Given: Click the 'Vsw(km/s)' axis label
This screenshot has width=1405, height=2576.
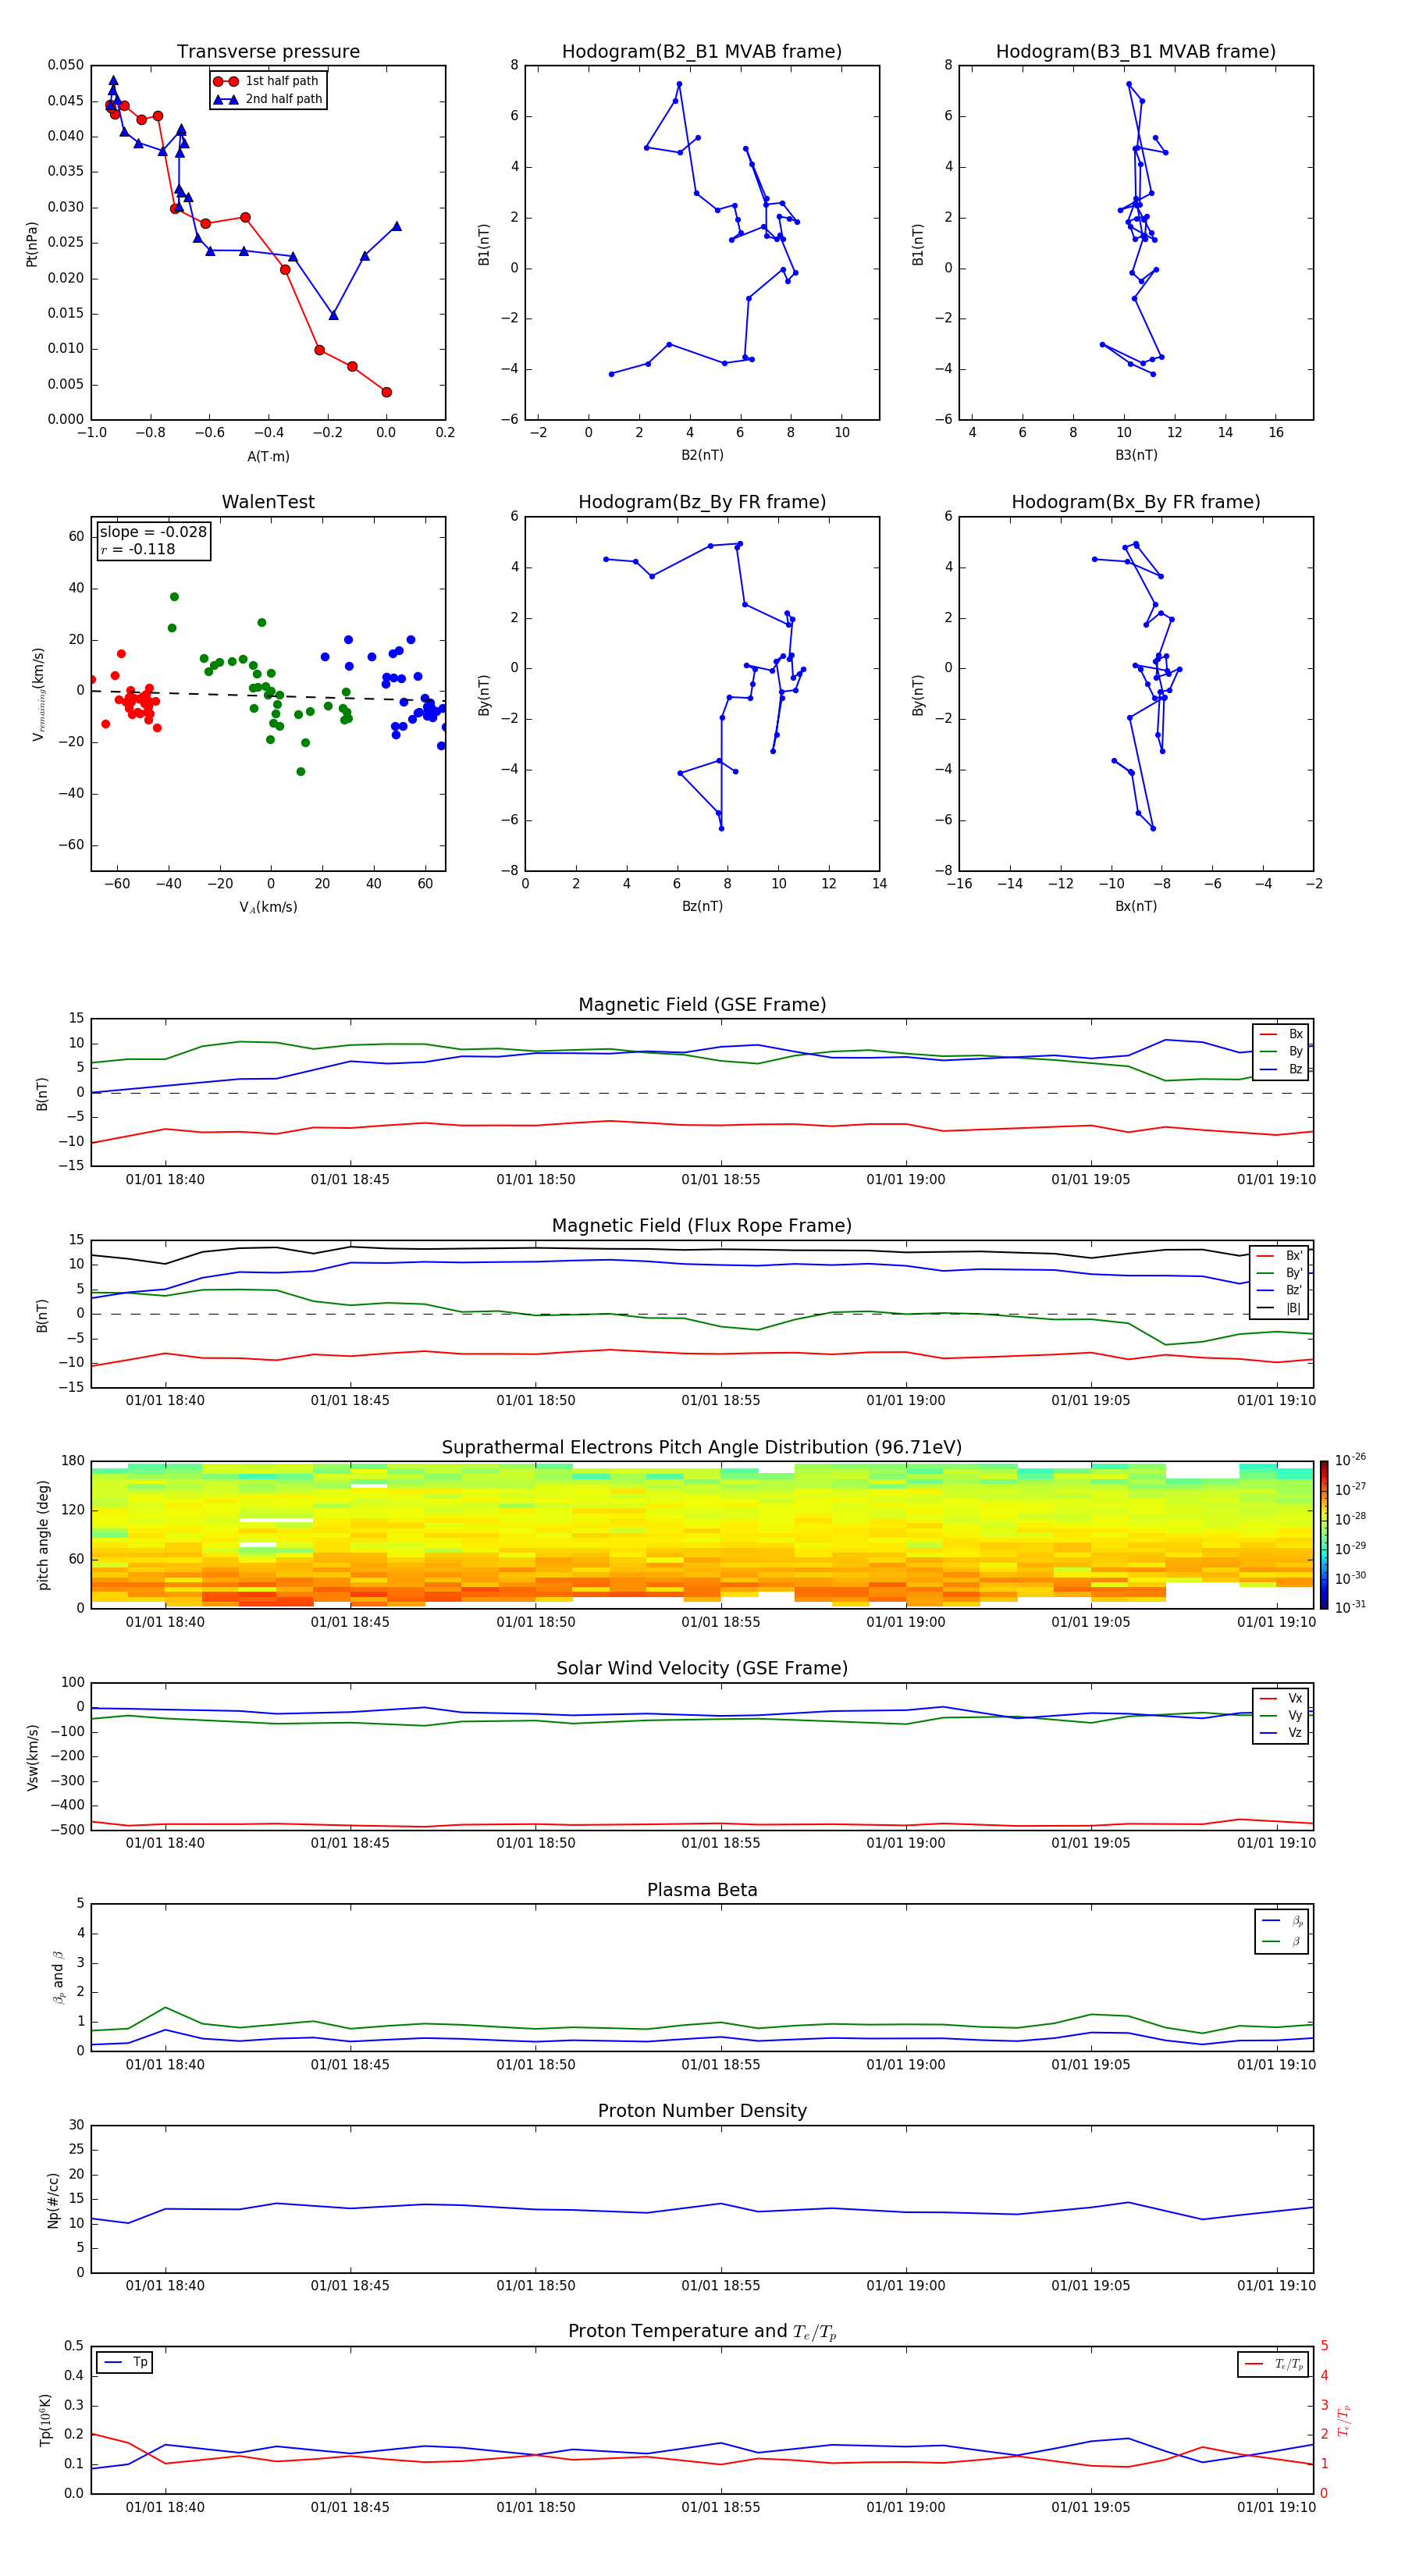Looking at the screenshot, I should [x=33, y=1757].
